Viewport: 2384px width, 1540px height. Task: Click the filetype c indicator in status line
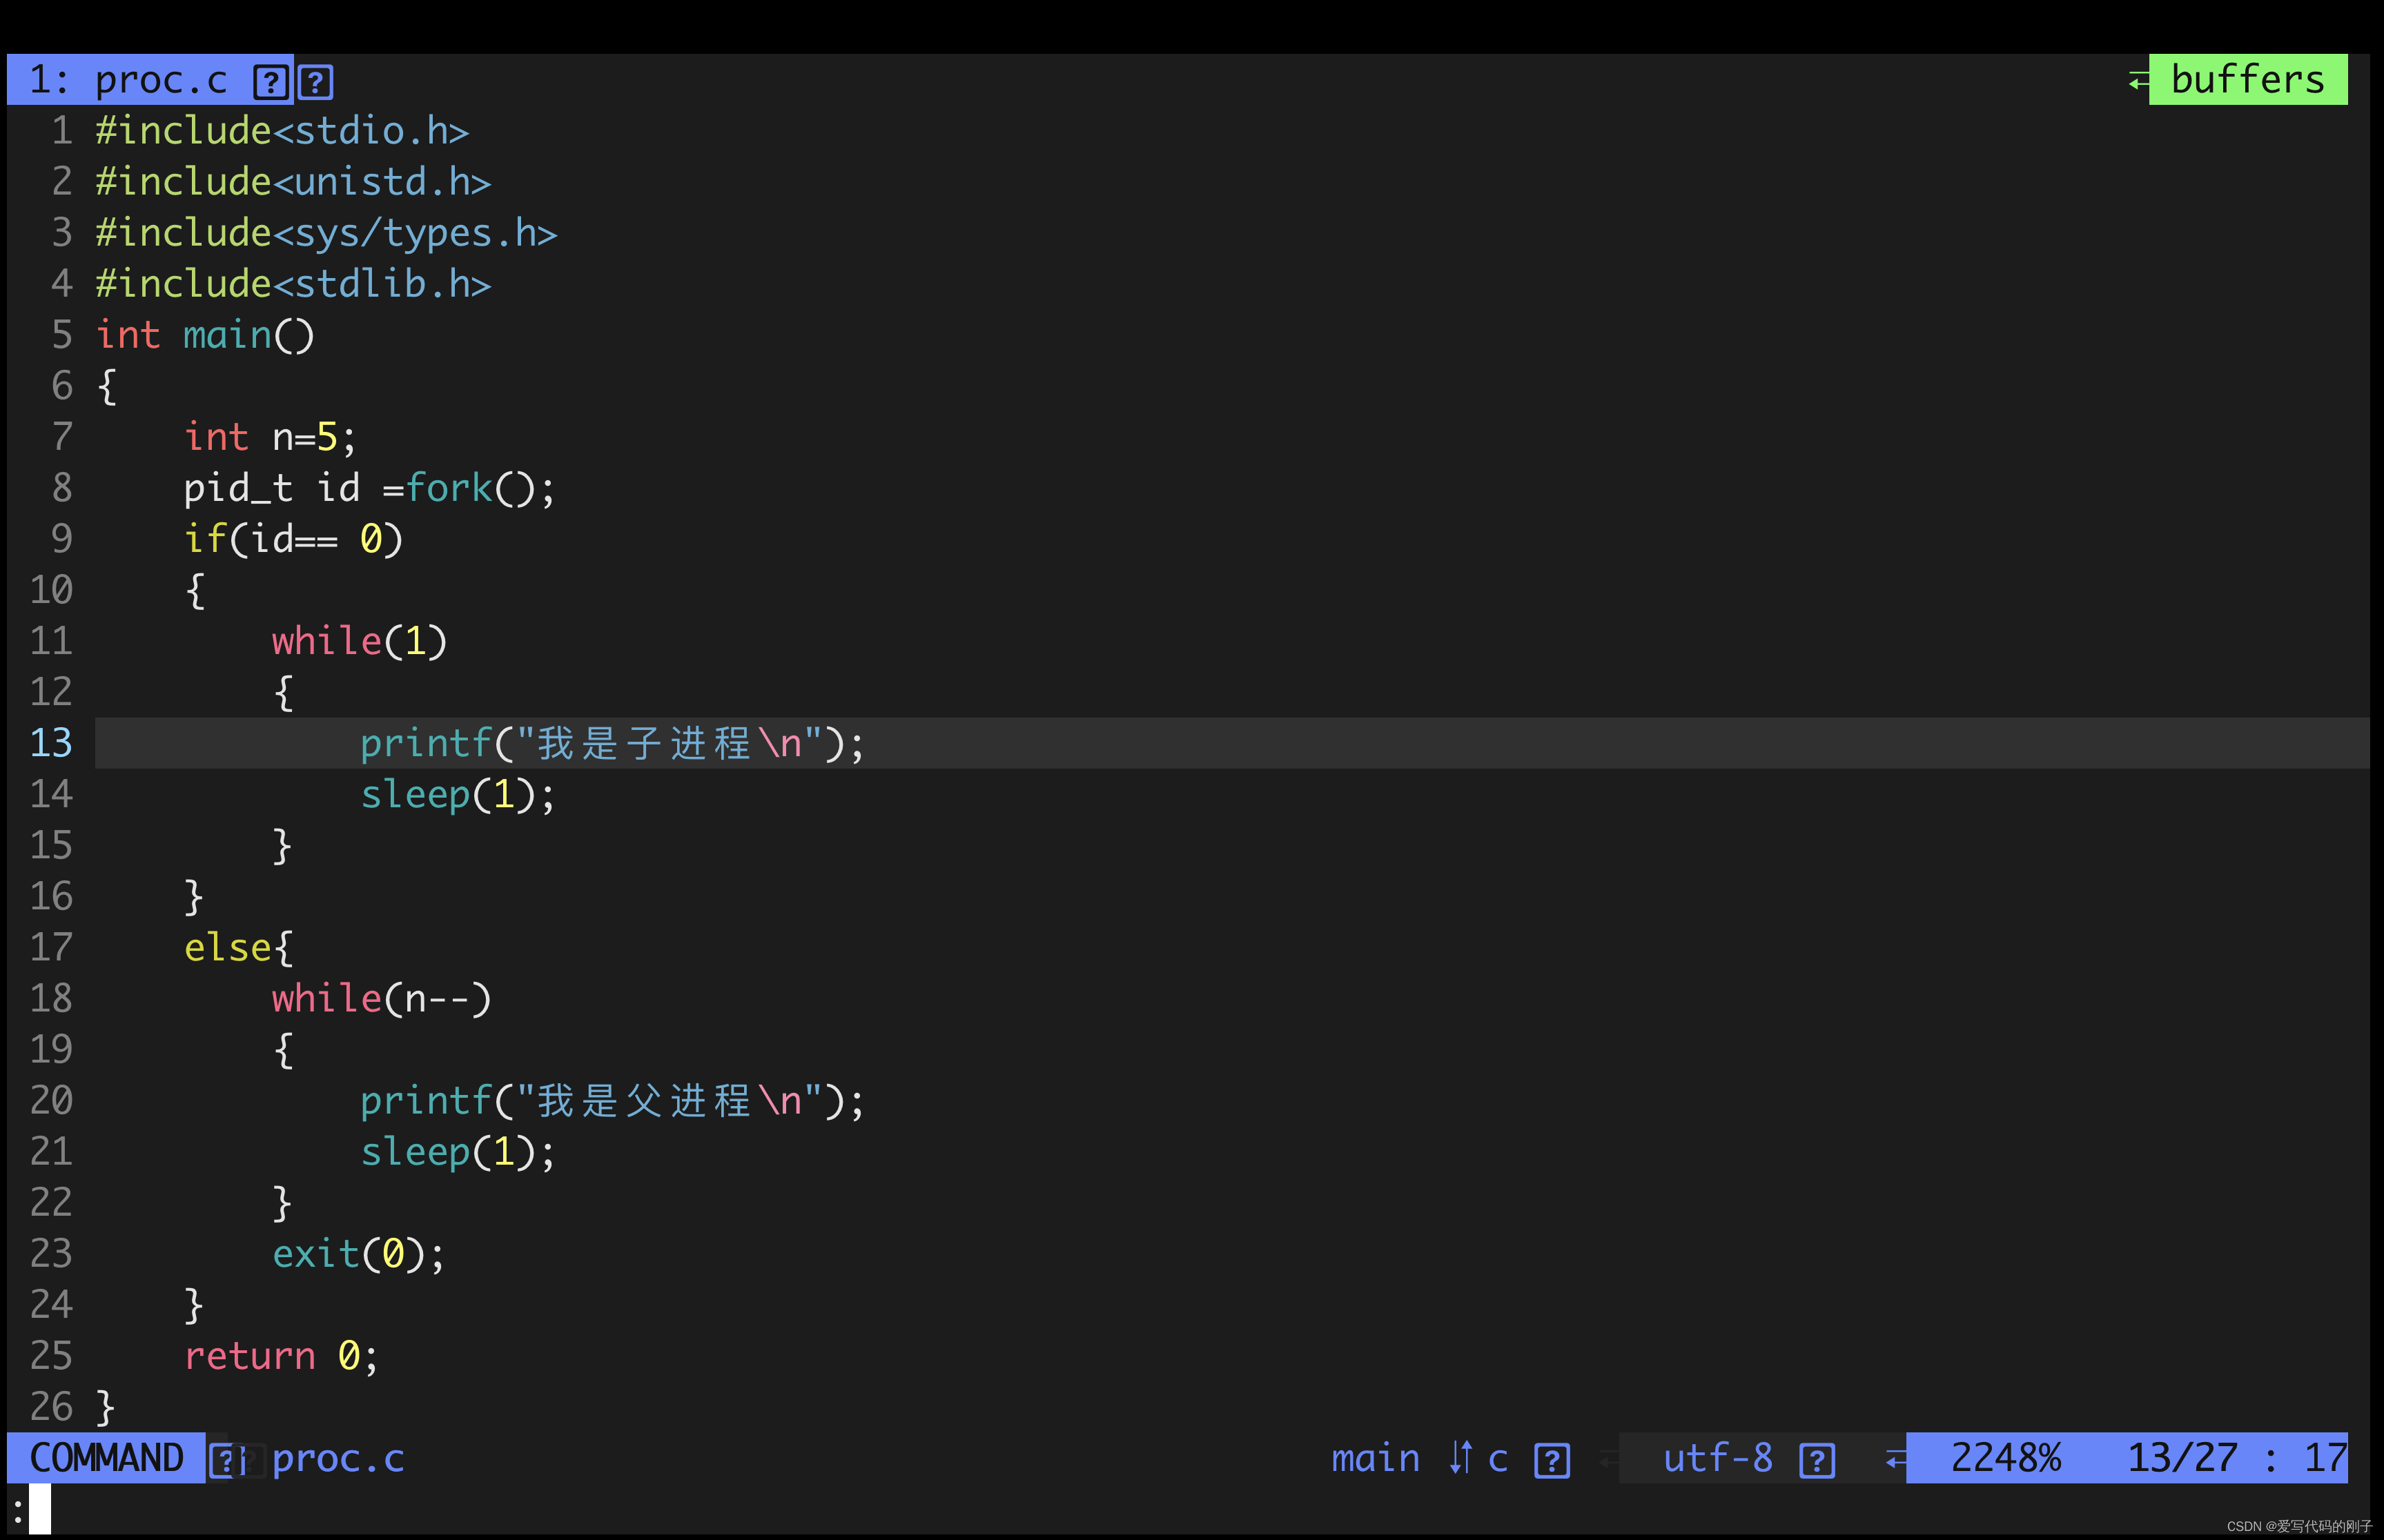tap(1498, 1461)
